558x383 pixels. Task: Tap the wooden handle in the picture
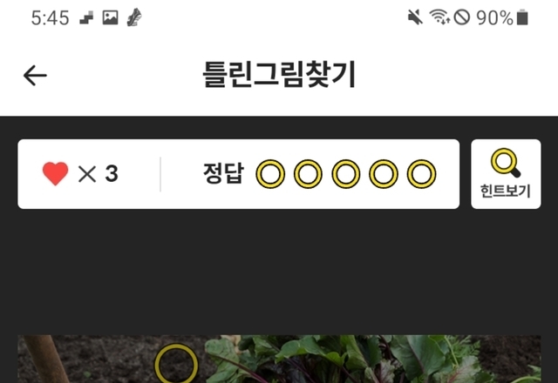click(x=46, y=359)
